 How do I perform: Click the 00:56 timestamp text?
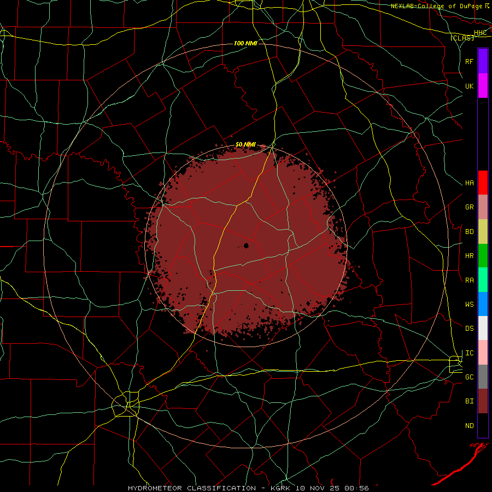tap(356, 488)
